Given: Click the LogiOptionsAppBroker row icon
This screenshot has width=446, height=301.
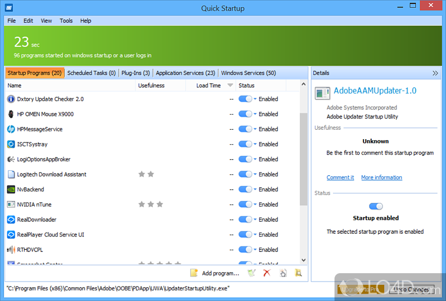Looking at the screenshot, I should [11, 159].
